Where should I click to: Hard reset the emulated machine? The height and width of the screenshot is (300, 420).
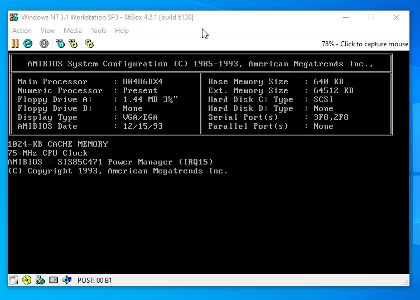(x=27, y=43)
